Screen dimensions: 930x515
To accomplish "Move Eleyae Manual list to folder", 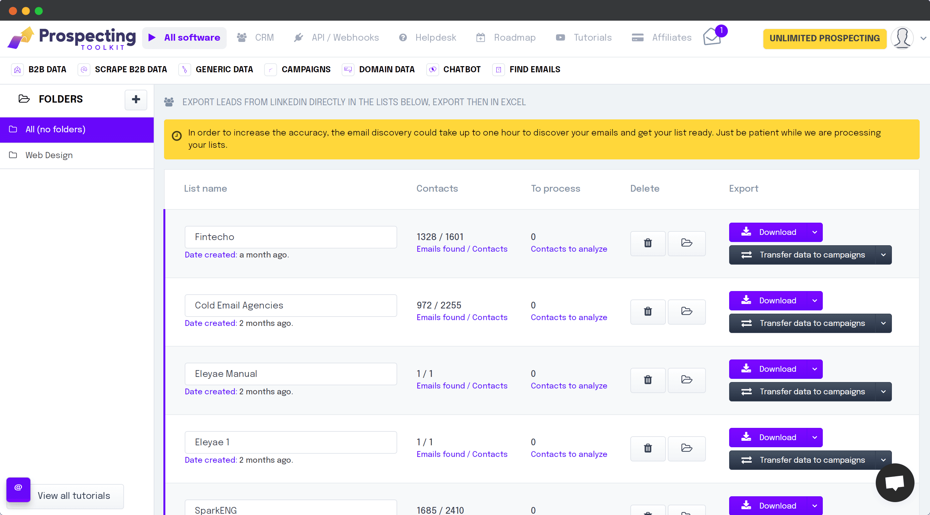I will (x=686, y=380).
